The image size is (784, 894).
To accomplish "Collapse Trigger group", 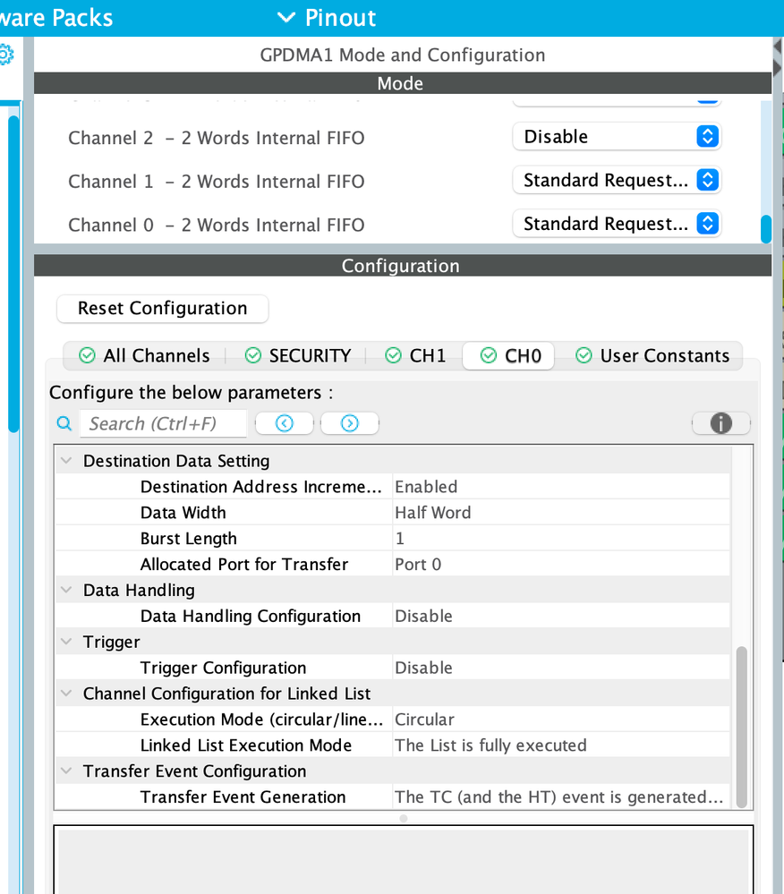I will click(x=67, y=642).
